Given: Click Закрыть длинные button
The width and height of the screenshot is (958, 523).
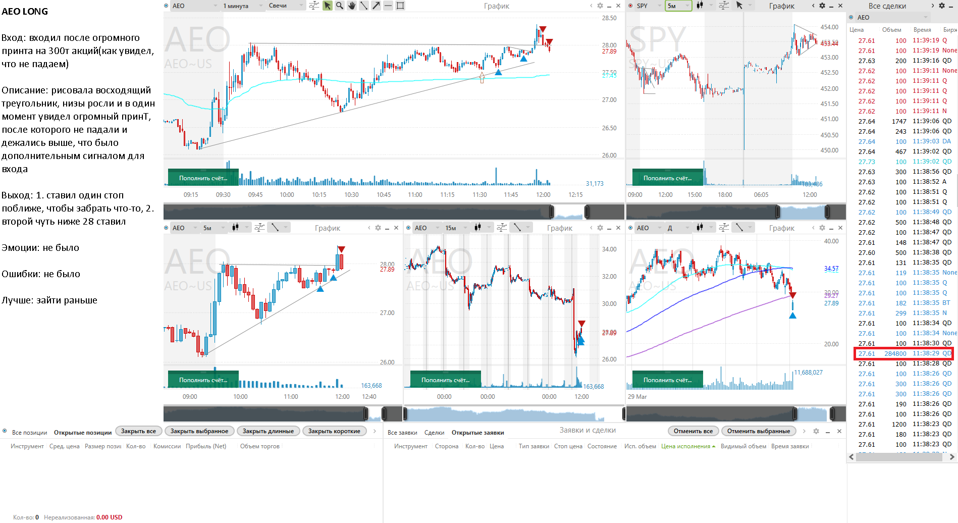Looking at the screenshot, I should (268, 431).
